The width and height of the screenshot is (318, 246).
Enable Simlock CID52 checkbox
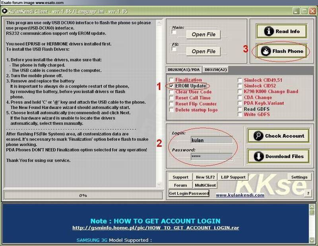240,86
